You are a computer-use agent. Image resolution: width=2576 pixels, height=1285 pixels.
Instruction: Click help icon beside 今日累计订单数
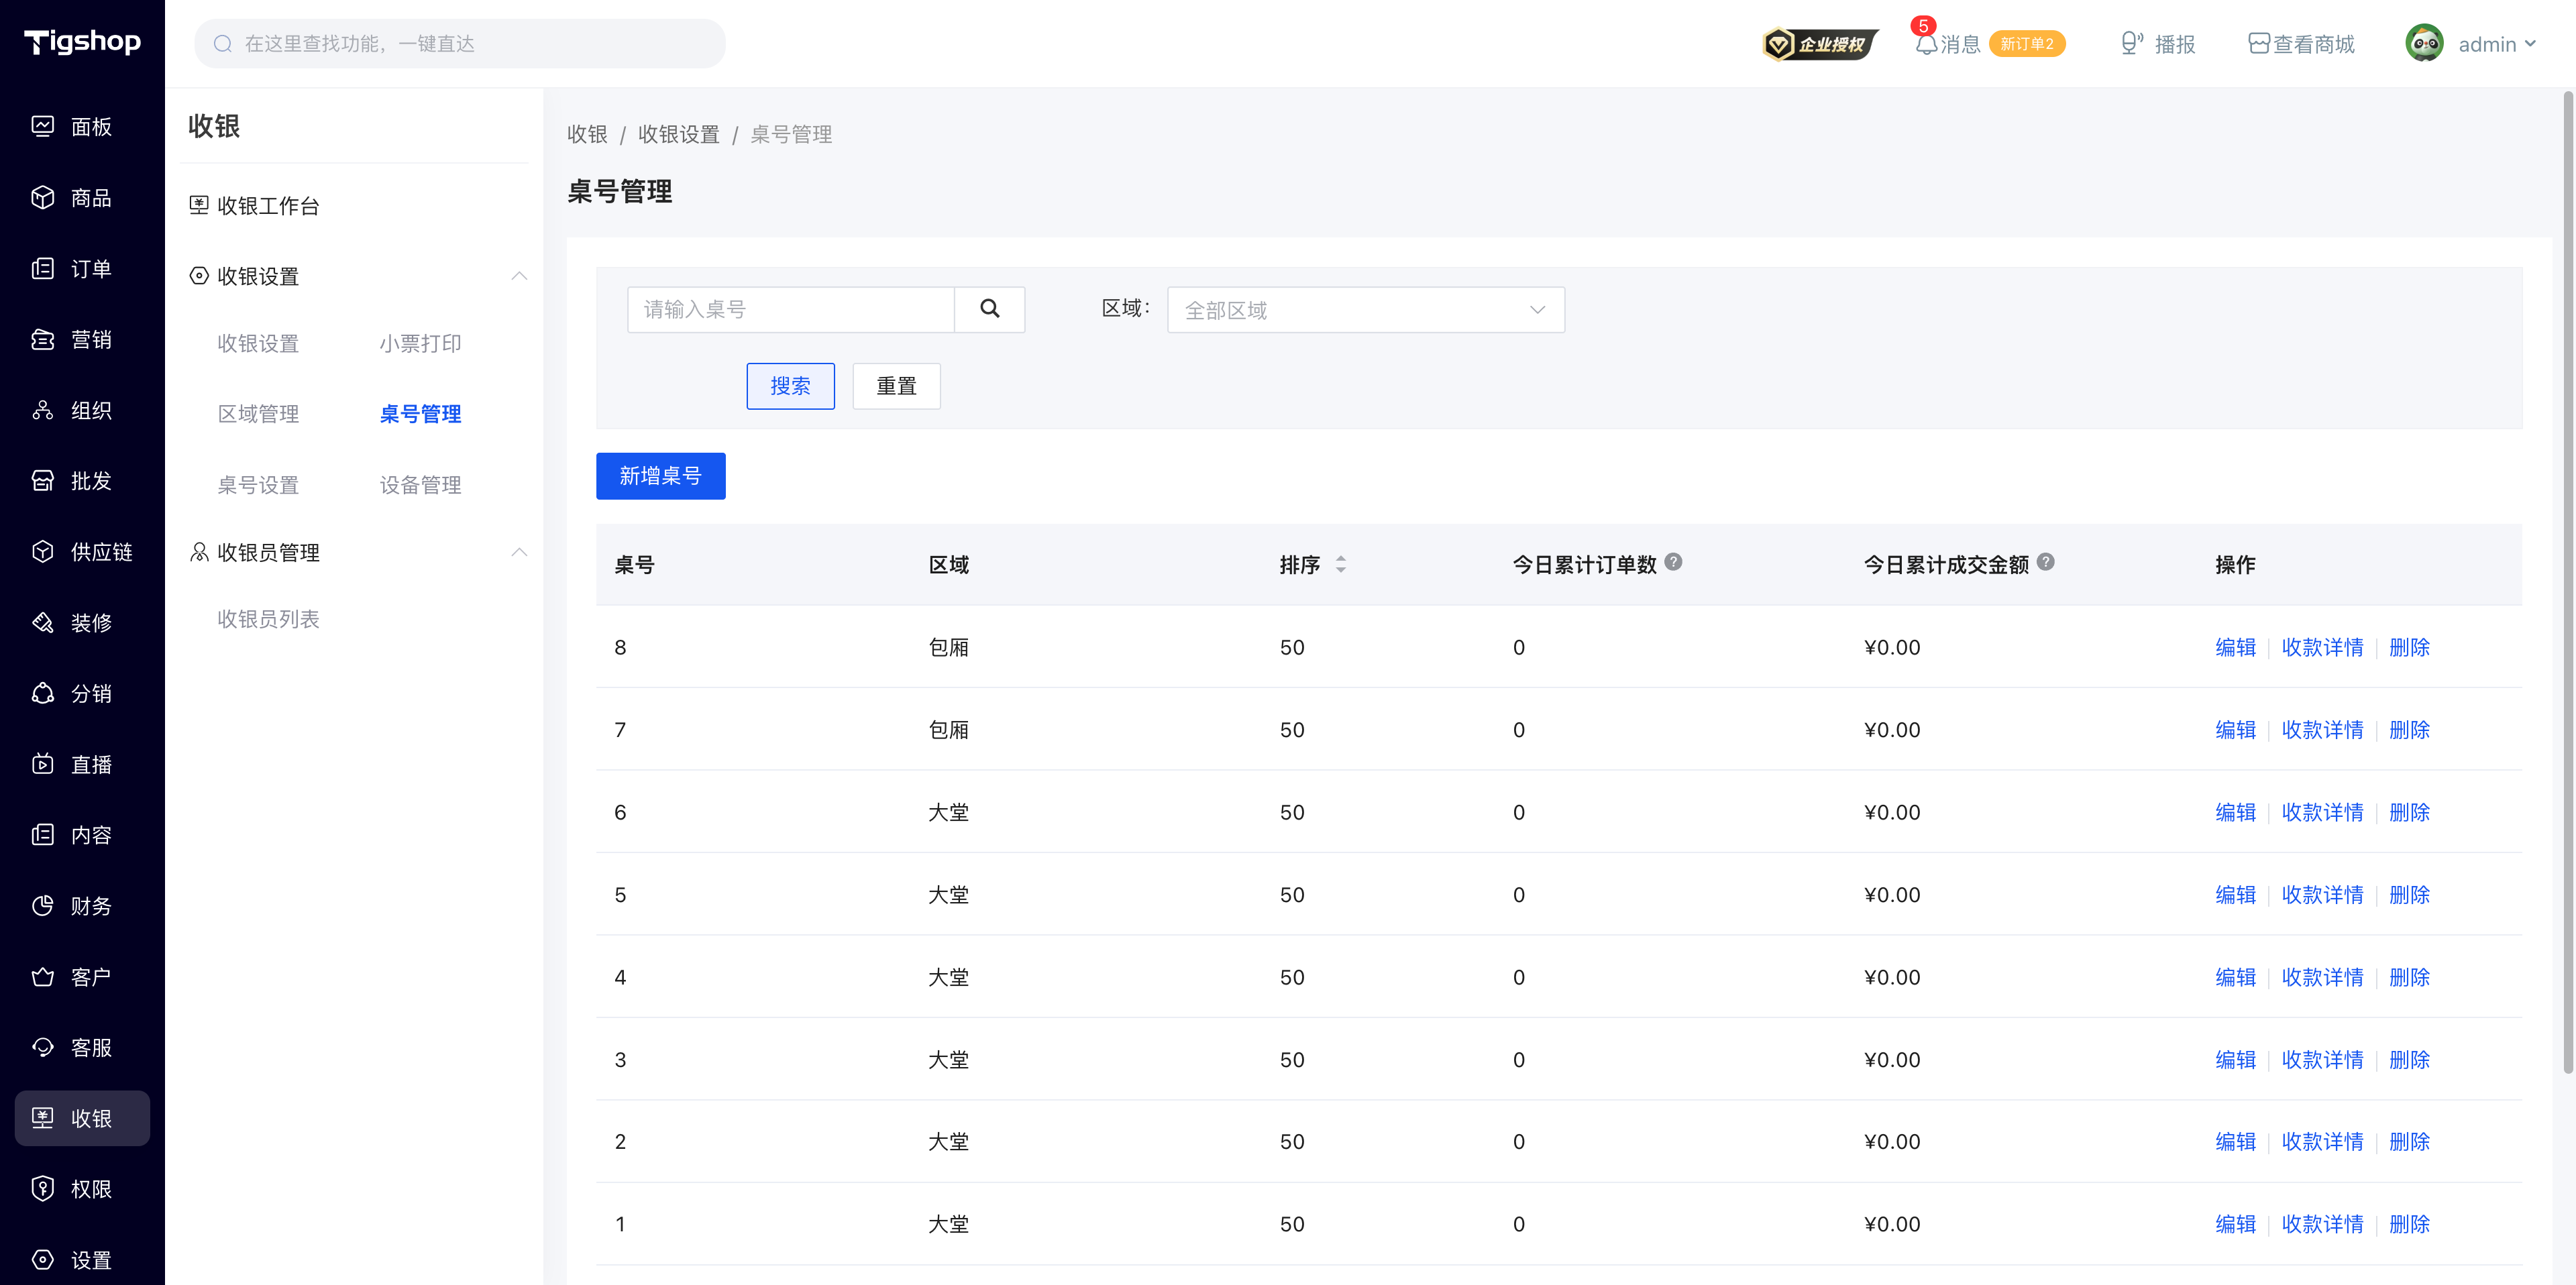(x=1673, y=562)
